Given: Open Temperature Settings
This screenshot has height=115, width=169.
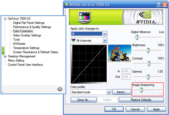Looking at the screenshot, I should point(26,48).
